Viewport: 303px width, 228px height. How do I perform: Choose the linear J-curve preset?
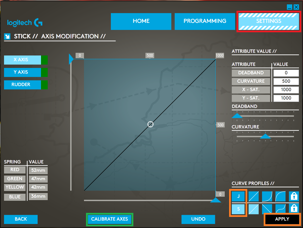[x=254, y=196]
